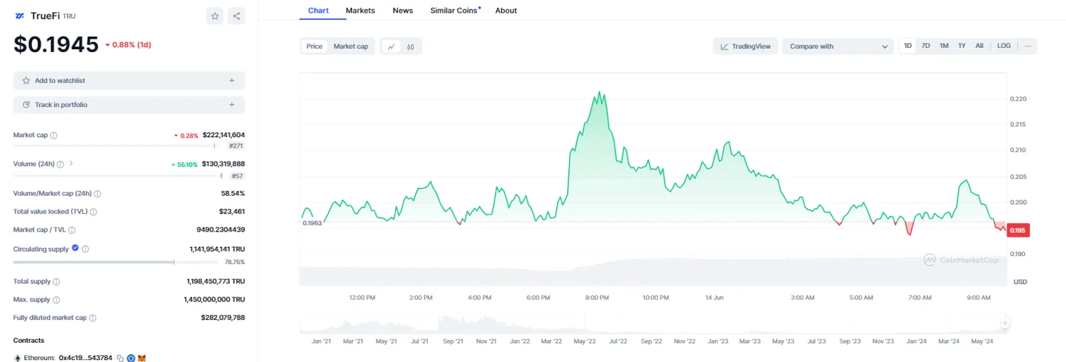
Task: Open the Compare with dropdown
Action: point(838,47)
